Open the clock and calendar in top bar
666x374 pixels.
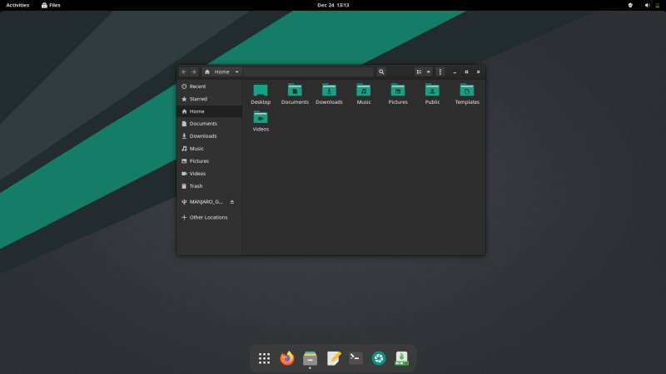tap(333, 5)
